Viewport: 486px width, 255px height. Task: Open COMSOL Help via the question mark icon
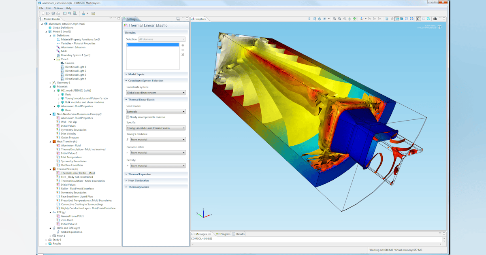[x=64, y=13]
